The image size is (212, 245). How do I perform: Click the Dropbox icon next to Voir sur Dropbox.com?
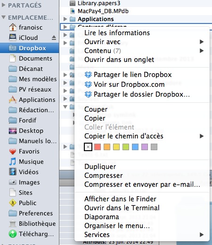coord(88,84)
